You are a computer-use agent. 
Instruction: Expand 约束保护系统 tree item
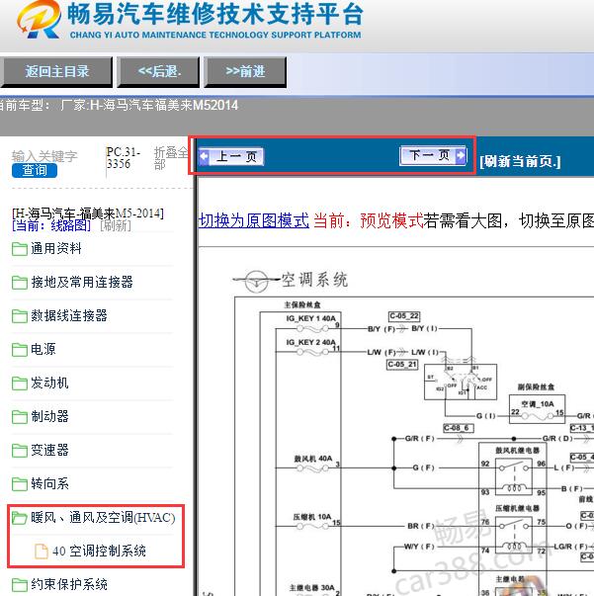coord(69,584)
